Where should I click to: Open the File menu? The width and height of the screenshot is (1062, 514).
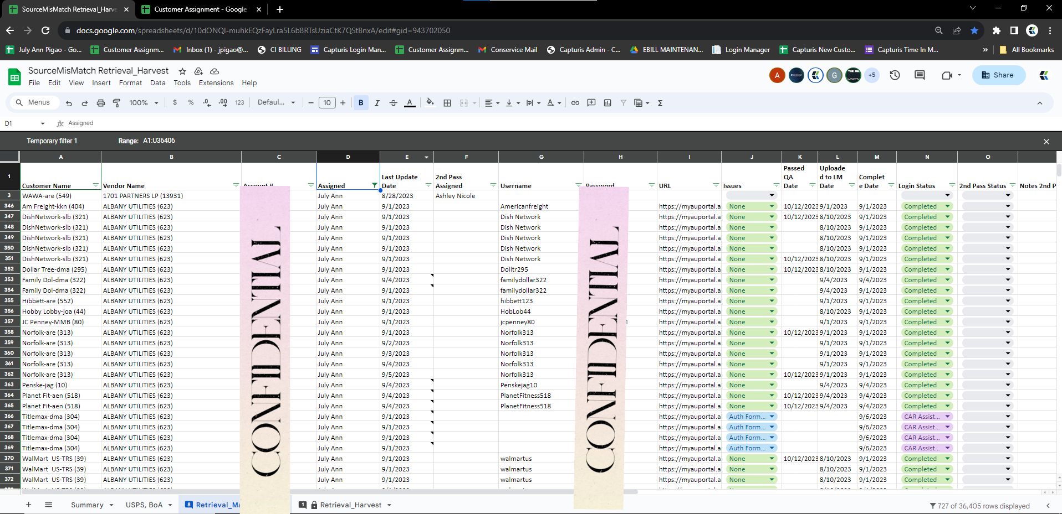(x=34, y=83)
